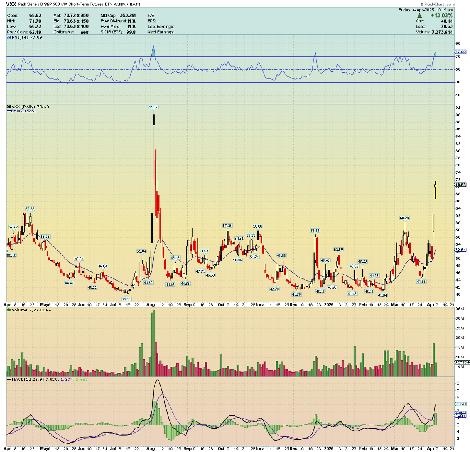Screen dimensions: 470x452
Task: Click the Fwd Dividend label
Action: tap(114, 21)
